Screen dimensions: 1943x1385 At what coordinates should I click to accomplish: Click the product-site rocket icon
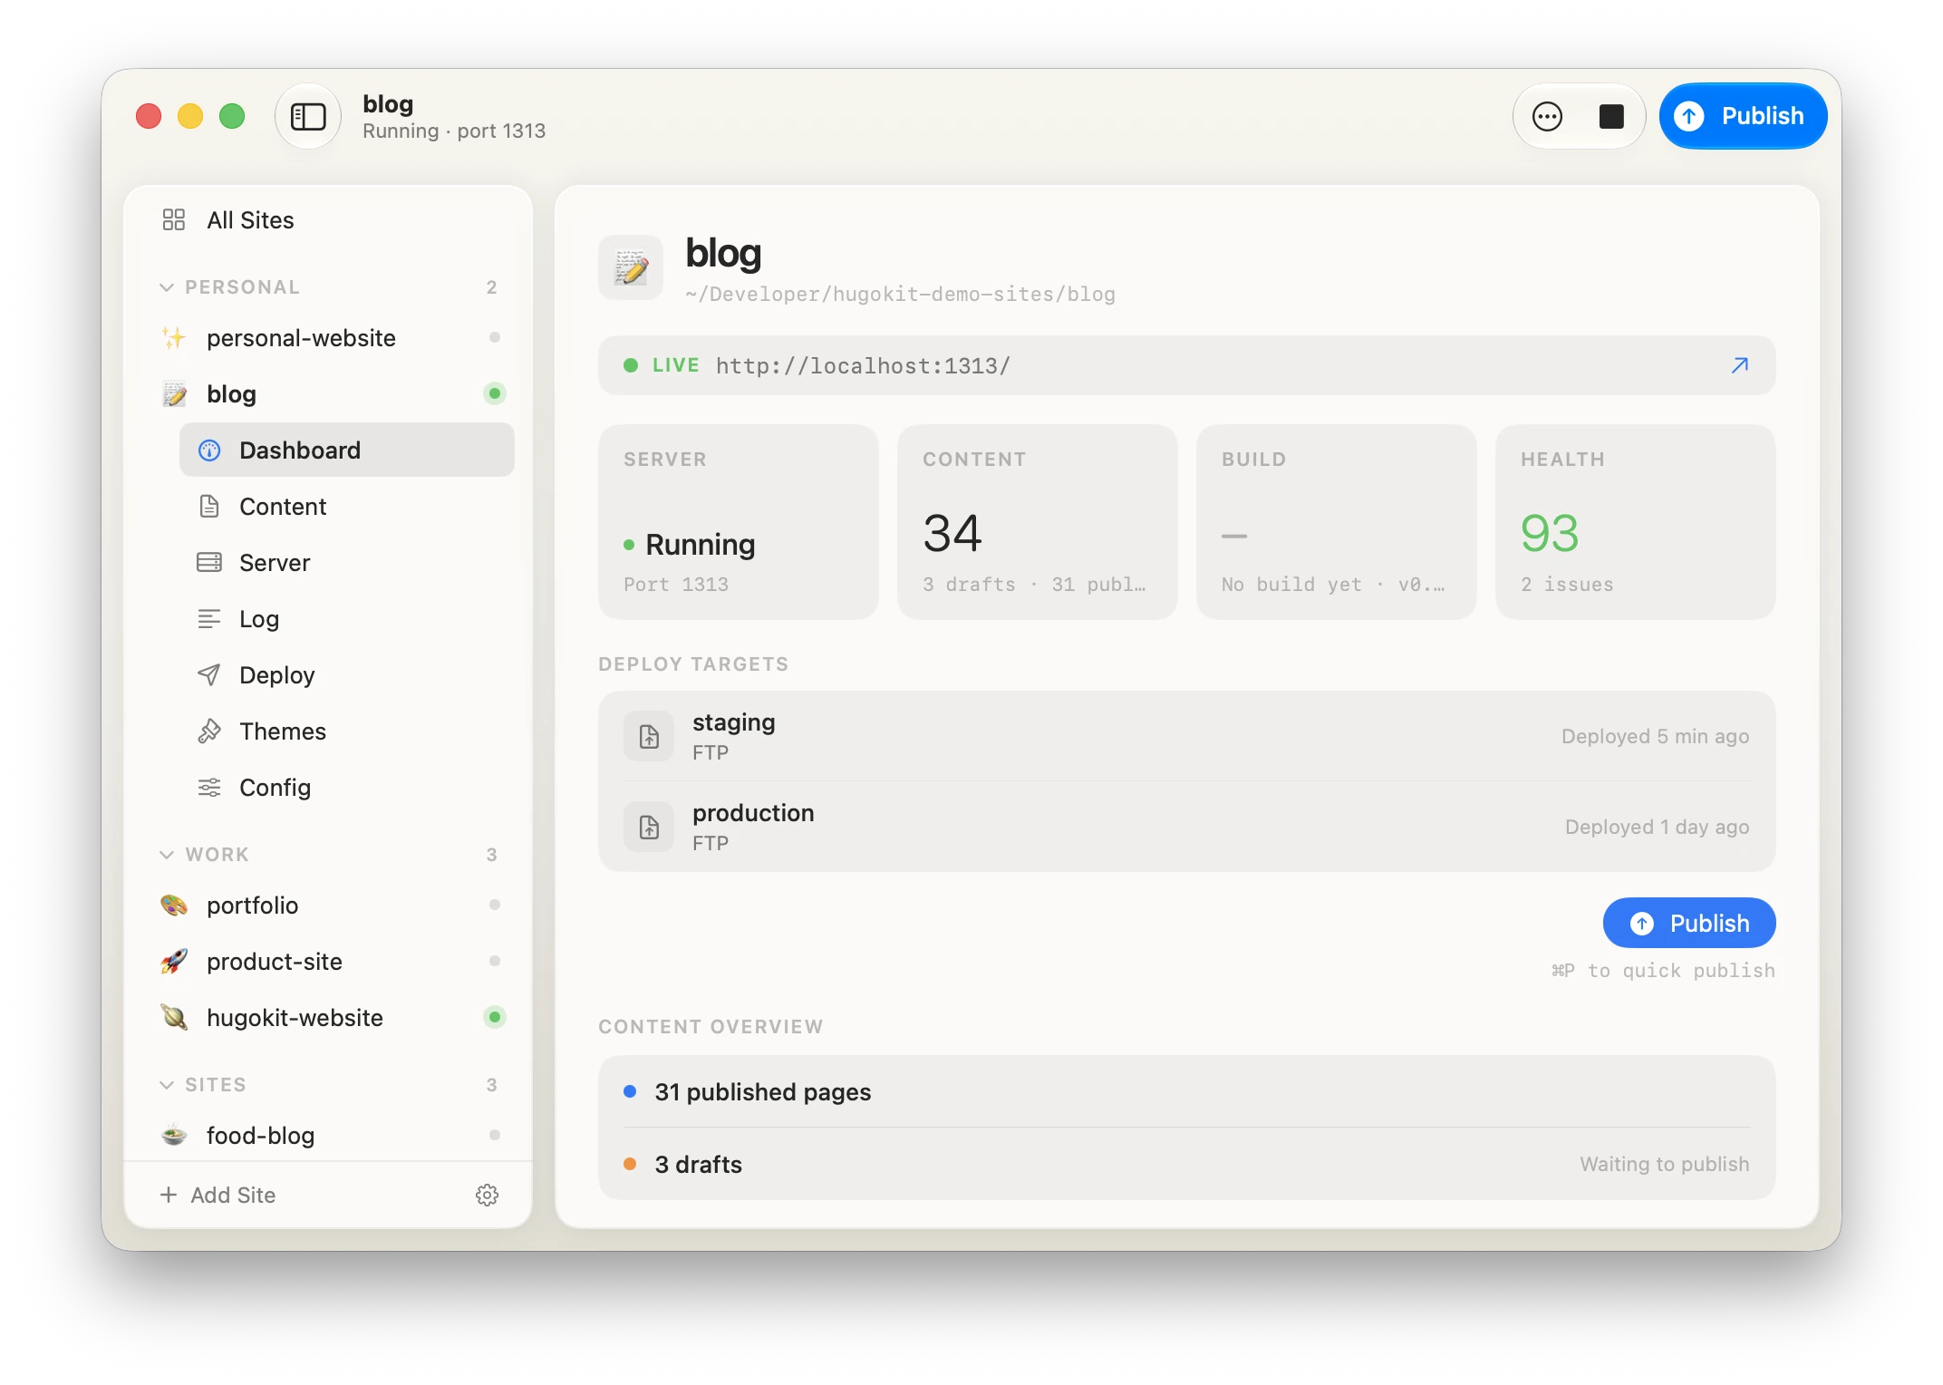tap(174, 962)
